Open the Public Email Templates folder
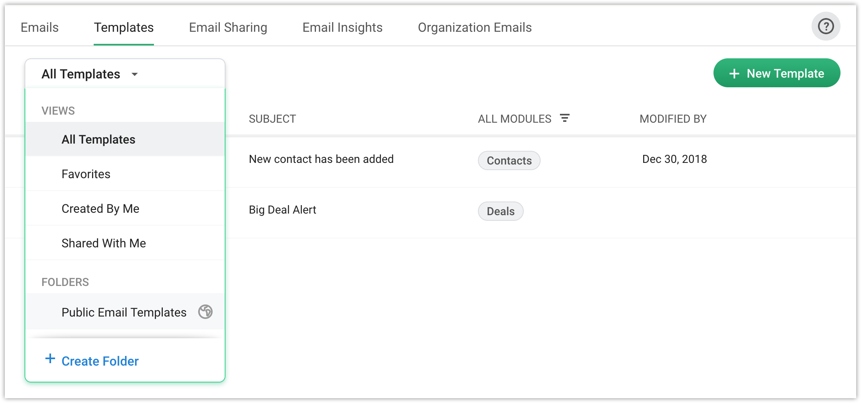 pos(124,313)
